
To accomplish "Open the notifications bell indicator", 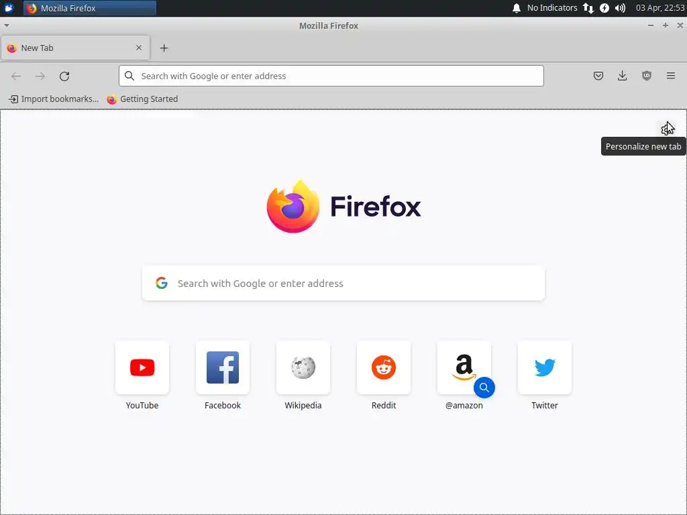I will (x=517, y=8).
